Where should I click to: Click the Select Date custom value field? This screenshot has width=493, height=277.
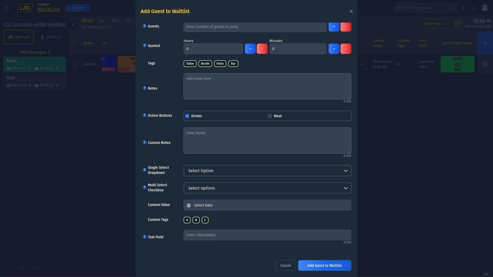coord(267,205)
